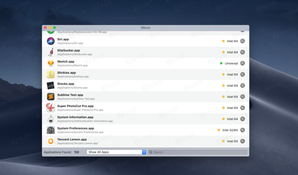Select the Siri.app name text

[63, 39]
